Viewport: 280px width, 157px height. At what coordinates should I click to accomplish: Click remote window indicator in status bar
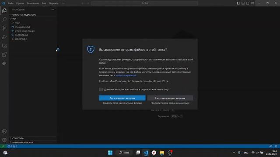tap(3, 146)
